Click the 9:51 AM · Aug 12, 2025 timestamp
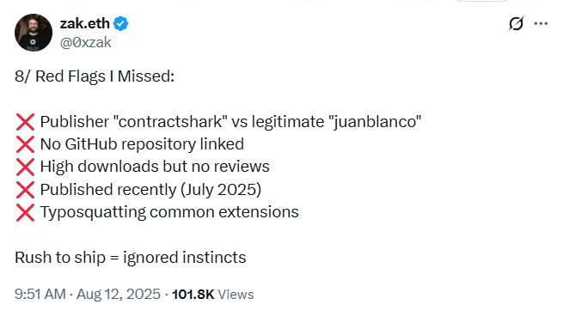The width and height of the screenshot is (563, 317). pyautogui.click(x=88, y=295)
